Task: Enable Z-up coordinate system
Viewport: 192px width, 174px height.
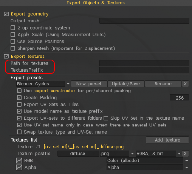Action: click(13, 28)
